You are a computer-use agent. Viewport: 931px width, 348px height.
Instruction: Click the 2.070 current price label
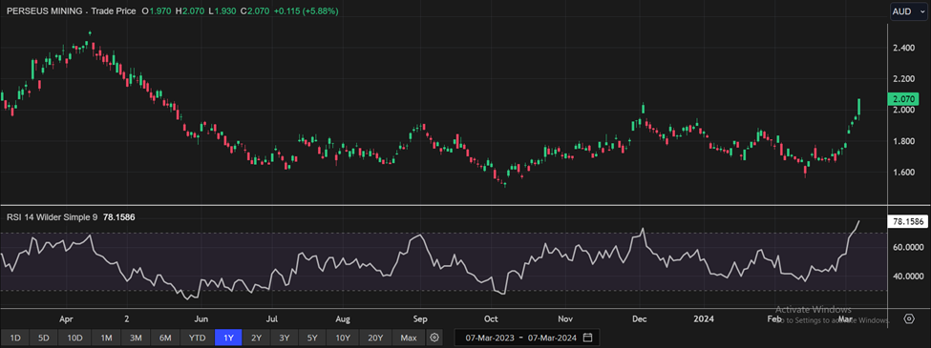[x=901, y=99]
